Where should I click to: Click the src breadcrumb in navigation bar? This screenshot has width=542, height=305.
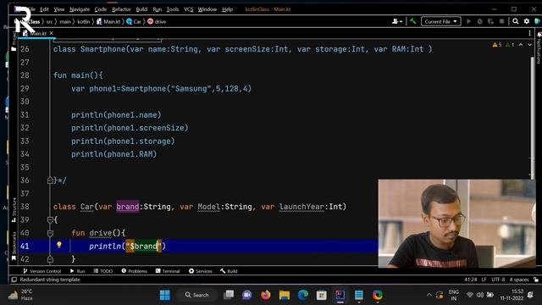tap(49, 21)
